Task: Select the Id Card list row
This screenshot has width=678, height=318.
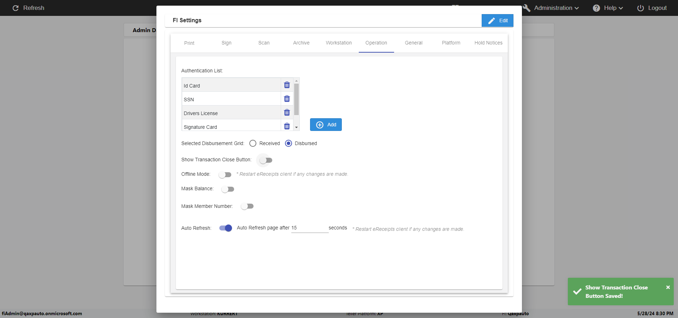Action: (x=231, y=85)
